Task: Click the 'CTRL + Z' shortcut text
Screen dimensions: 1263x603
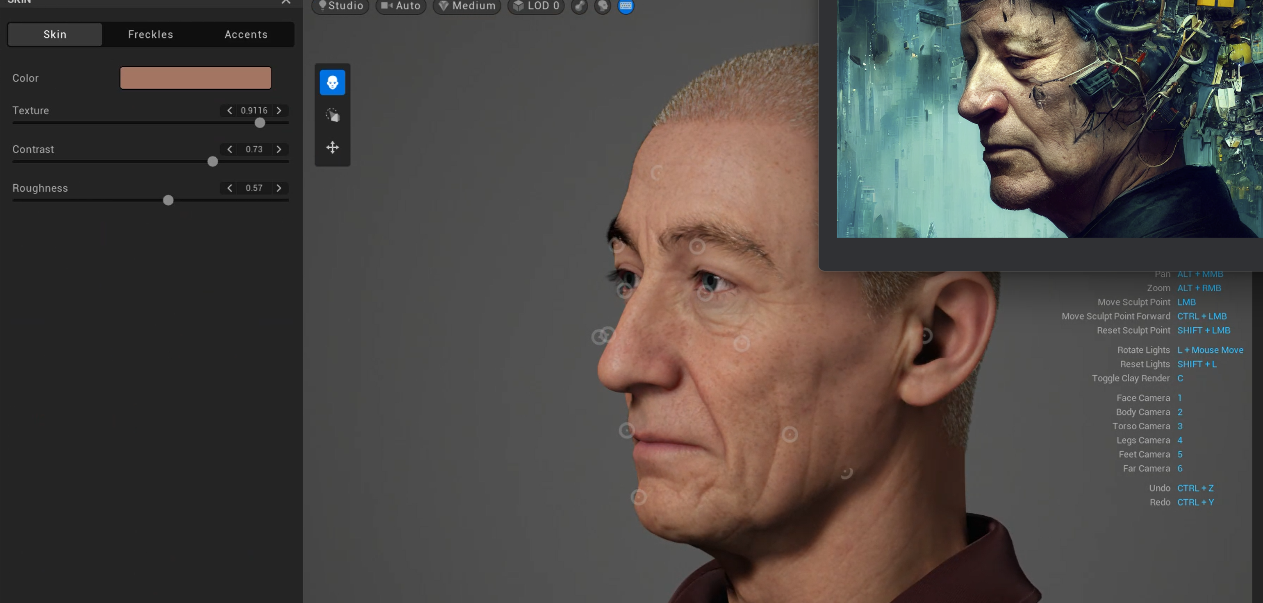Action: pyautogui.click(x=1195, y=488)
